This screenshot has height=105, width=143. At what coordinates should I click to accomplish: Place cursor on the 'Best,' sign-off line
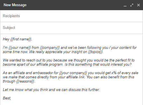[x=7, y=98]
